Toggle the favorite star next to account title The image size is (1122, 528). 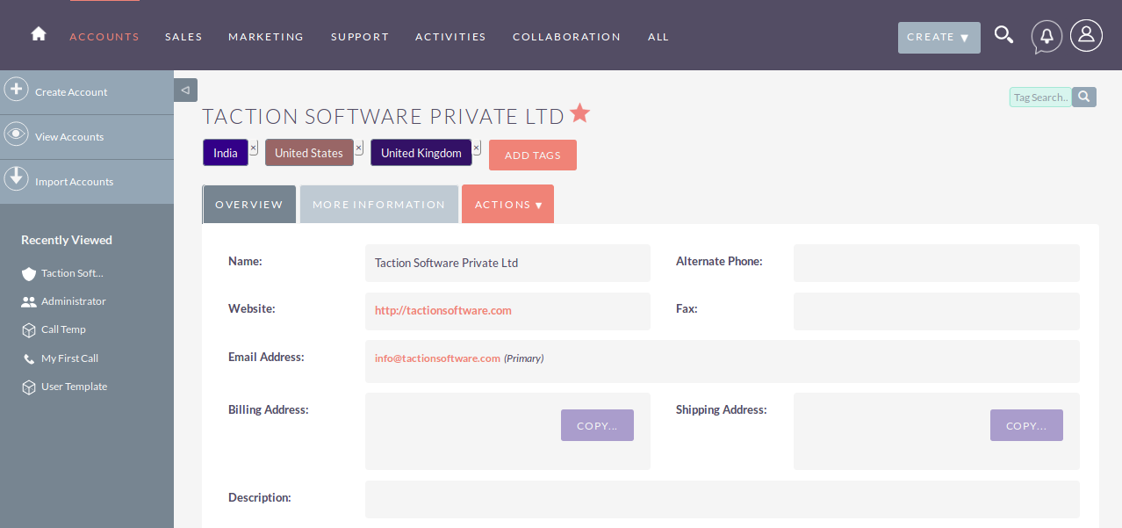point(579,113)
